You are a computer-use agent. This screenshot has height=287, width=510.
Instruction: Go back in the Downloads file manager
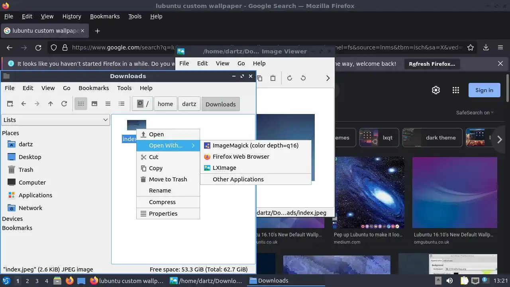point(24,104)
